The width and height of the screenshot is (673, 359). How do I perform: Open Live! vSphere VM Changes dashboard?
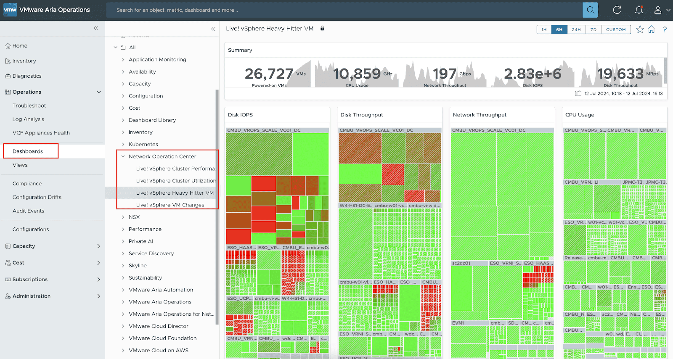pos(170,205)
